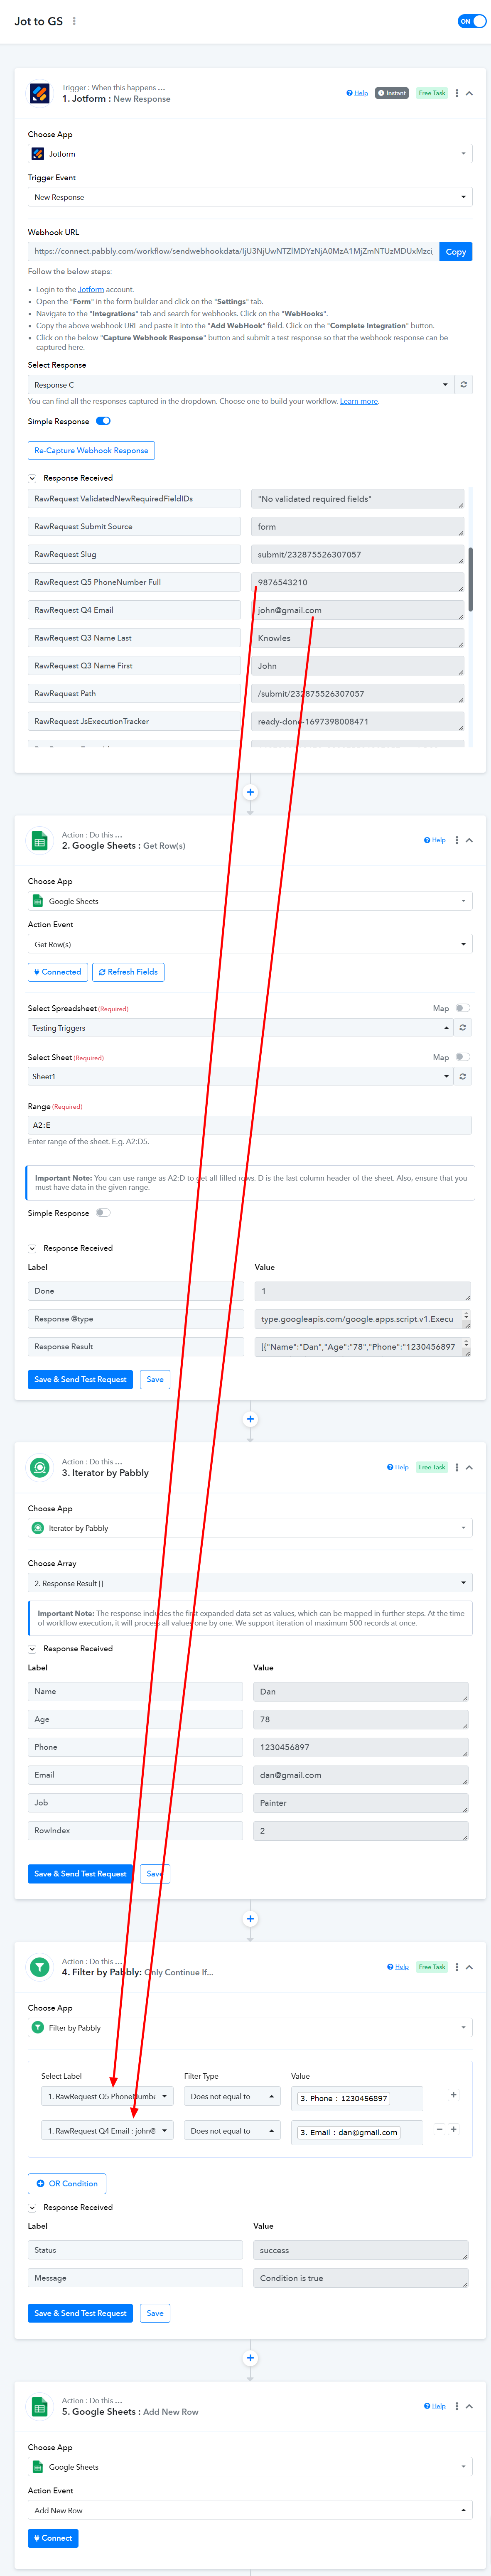Screen dimensions: 491x2576
Task: Add step after Iterator by Pabbly
Action: coord(250,1918)
